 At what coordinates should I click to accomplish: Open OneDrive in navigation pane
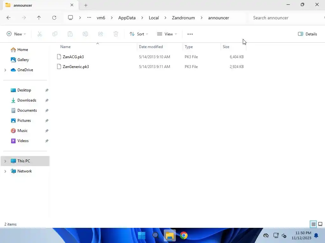[25, 70]
